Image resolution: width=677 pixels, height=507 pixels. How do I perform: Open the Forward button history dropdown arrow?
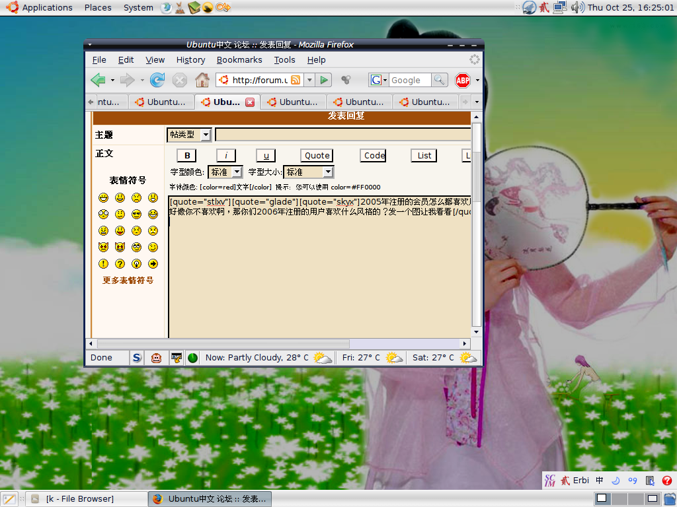tap(142, 80)
